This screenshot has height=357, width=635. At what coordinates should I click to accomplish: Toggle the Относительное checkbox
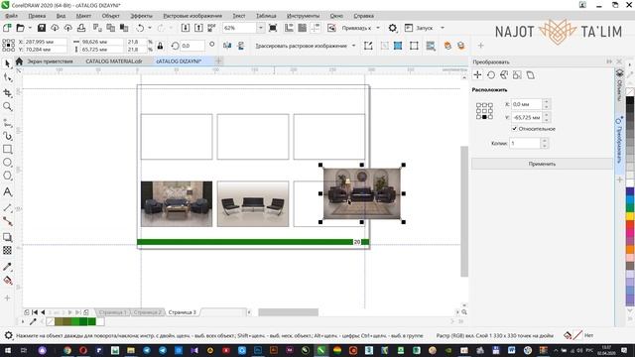click(x=514, y=129)
